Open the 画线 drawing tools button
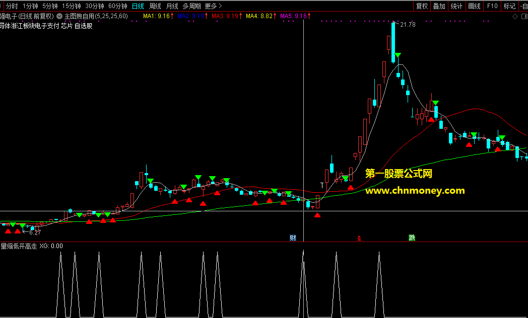The image size is (528, 318). pyautogui.click(x=474, y=6)
